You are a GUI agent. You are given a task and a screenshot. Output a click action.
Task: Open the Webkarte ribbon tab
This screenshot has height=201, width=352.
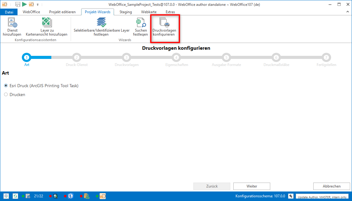tap(149, 12)
